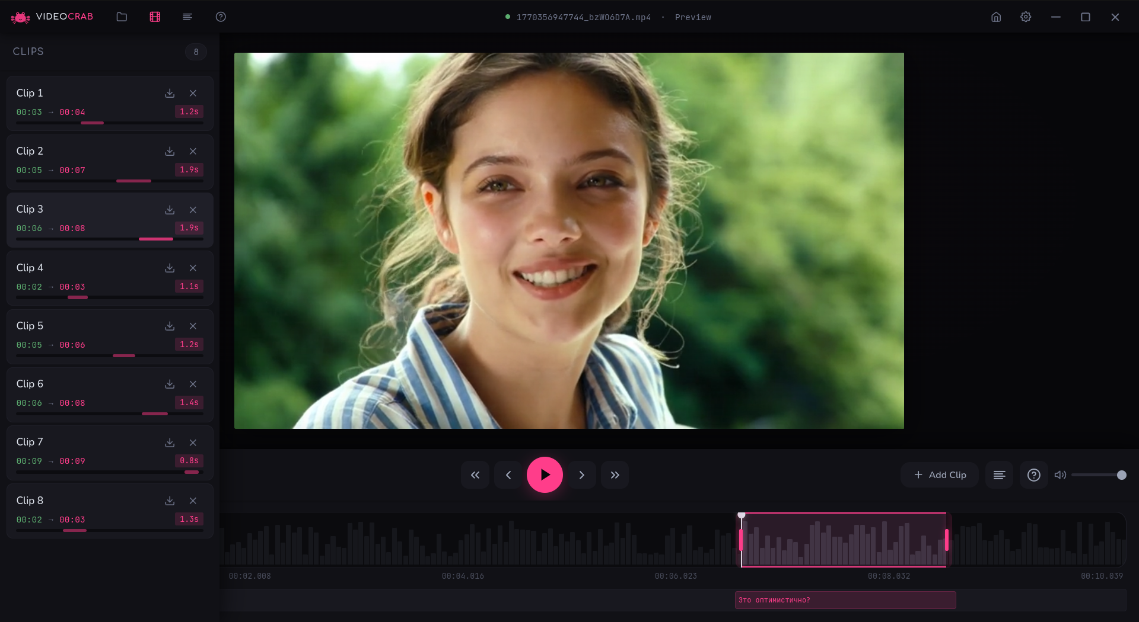Delete Clip 3 from the list
The height and width of the screenshot is (622, 1139).
[x=193, y=210]
